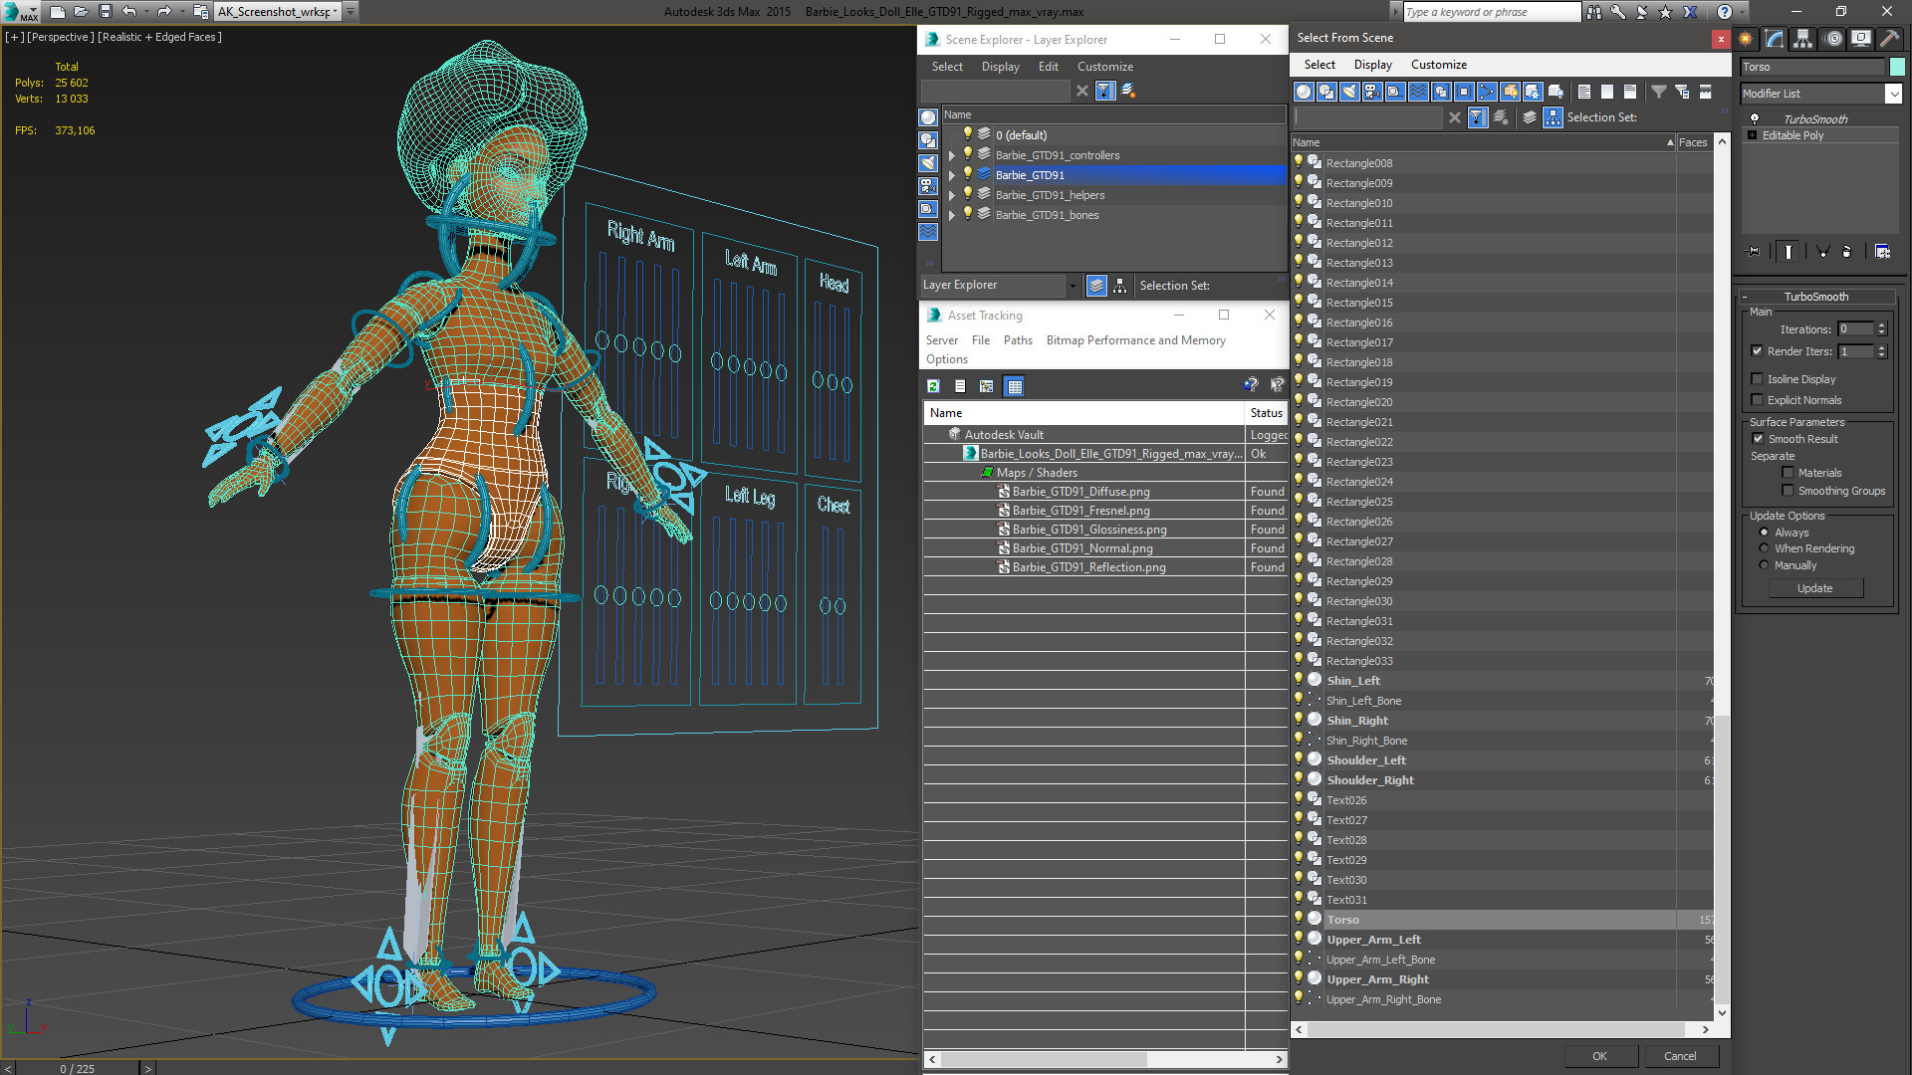This screenshot has height=1075, width=1912.
Task: Open Configure Modifier Sets icon
Action: tap(1882, 252)
